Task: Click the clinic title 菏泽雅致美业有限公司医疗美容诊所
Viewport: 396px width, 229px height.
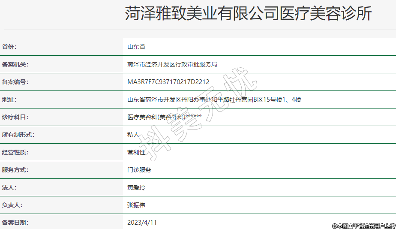Action: 248,14
